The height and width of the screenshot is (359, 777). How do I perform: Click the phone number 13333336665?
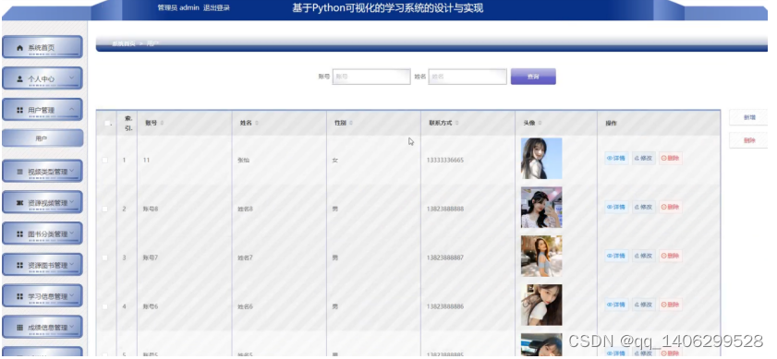click(x=445, y=161)
